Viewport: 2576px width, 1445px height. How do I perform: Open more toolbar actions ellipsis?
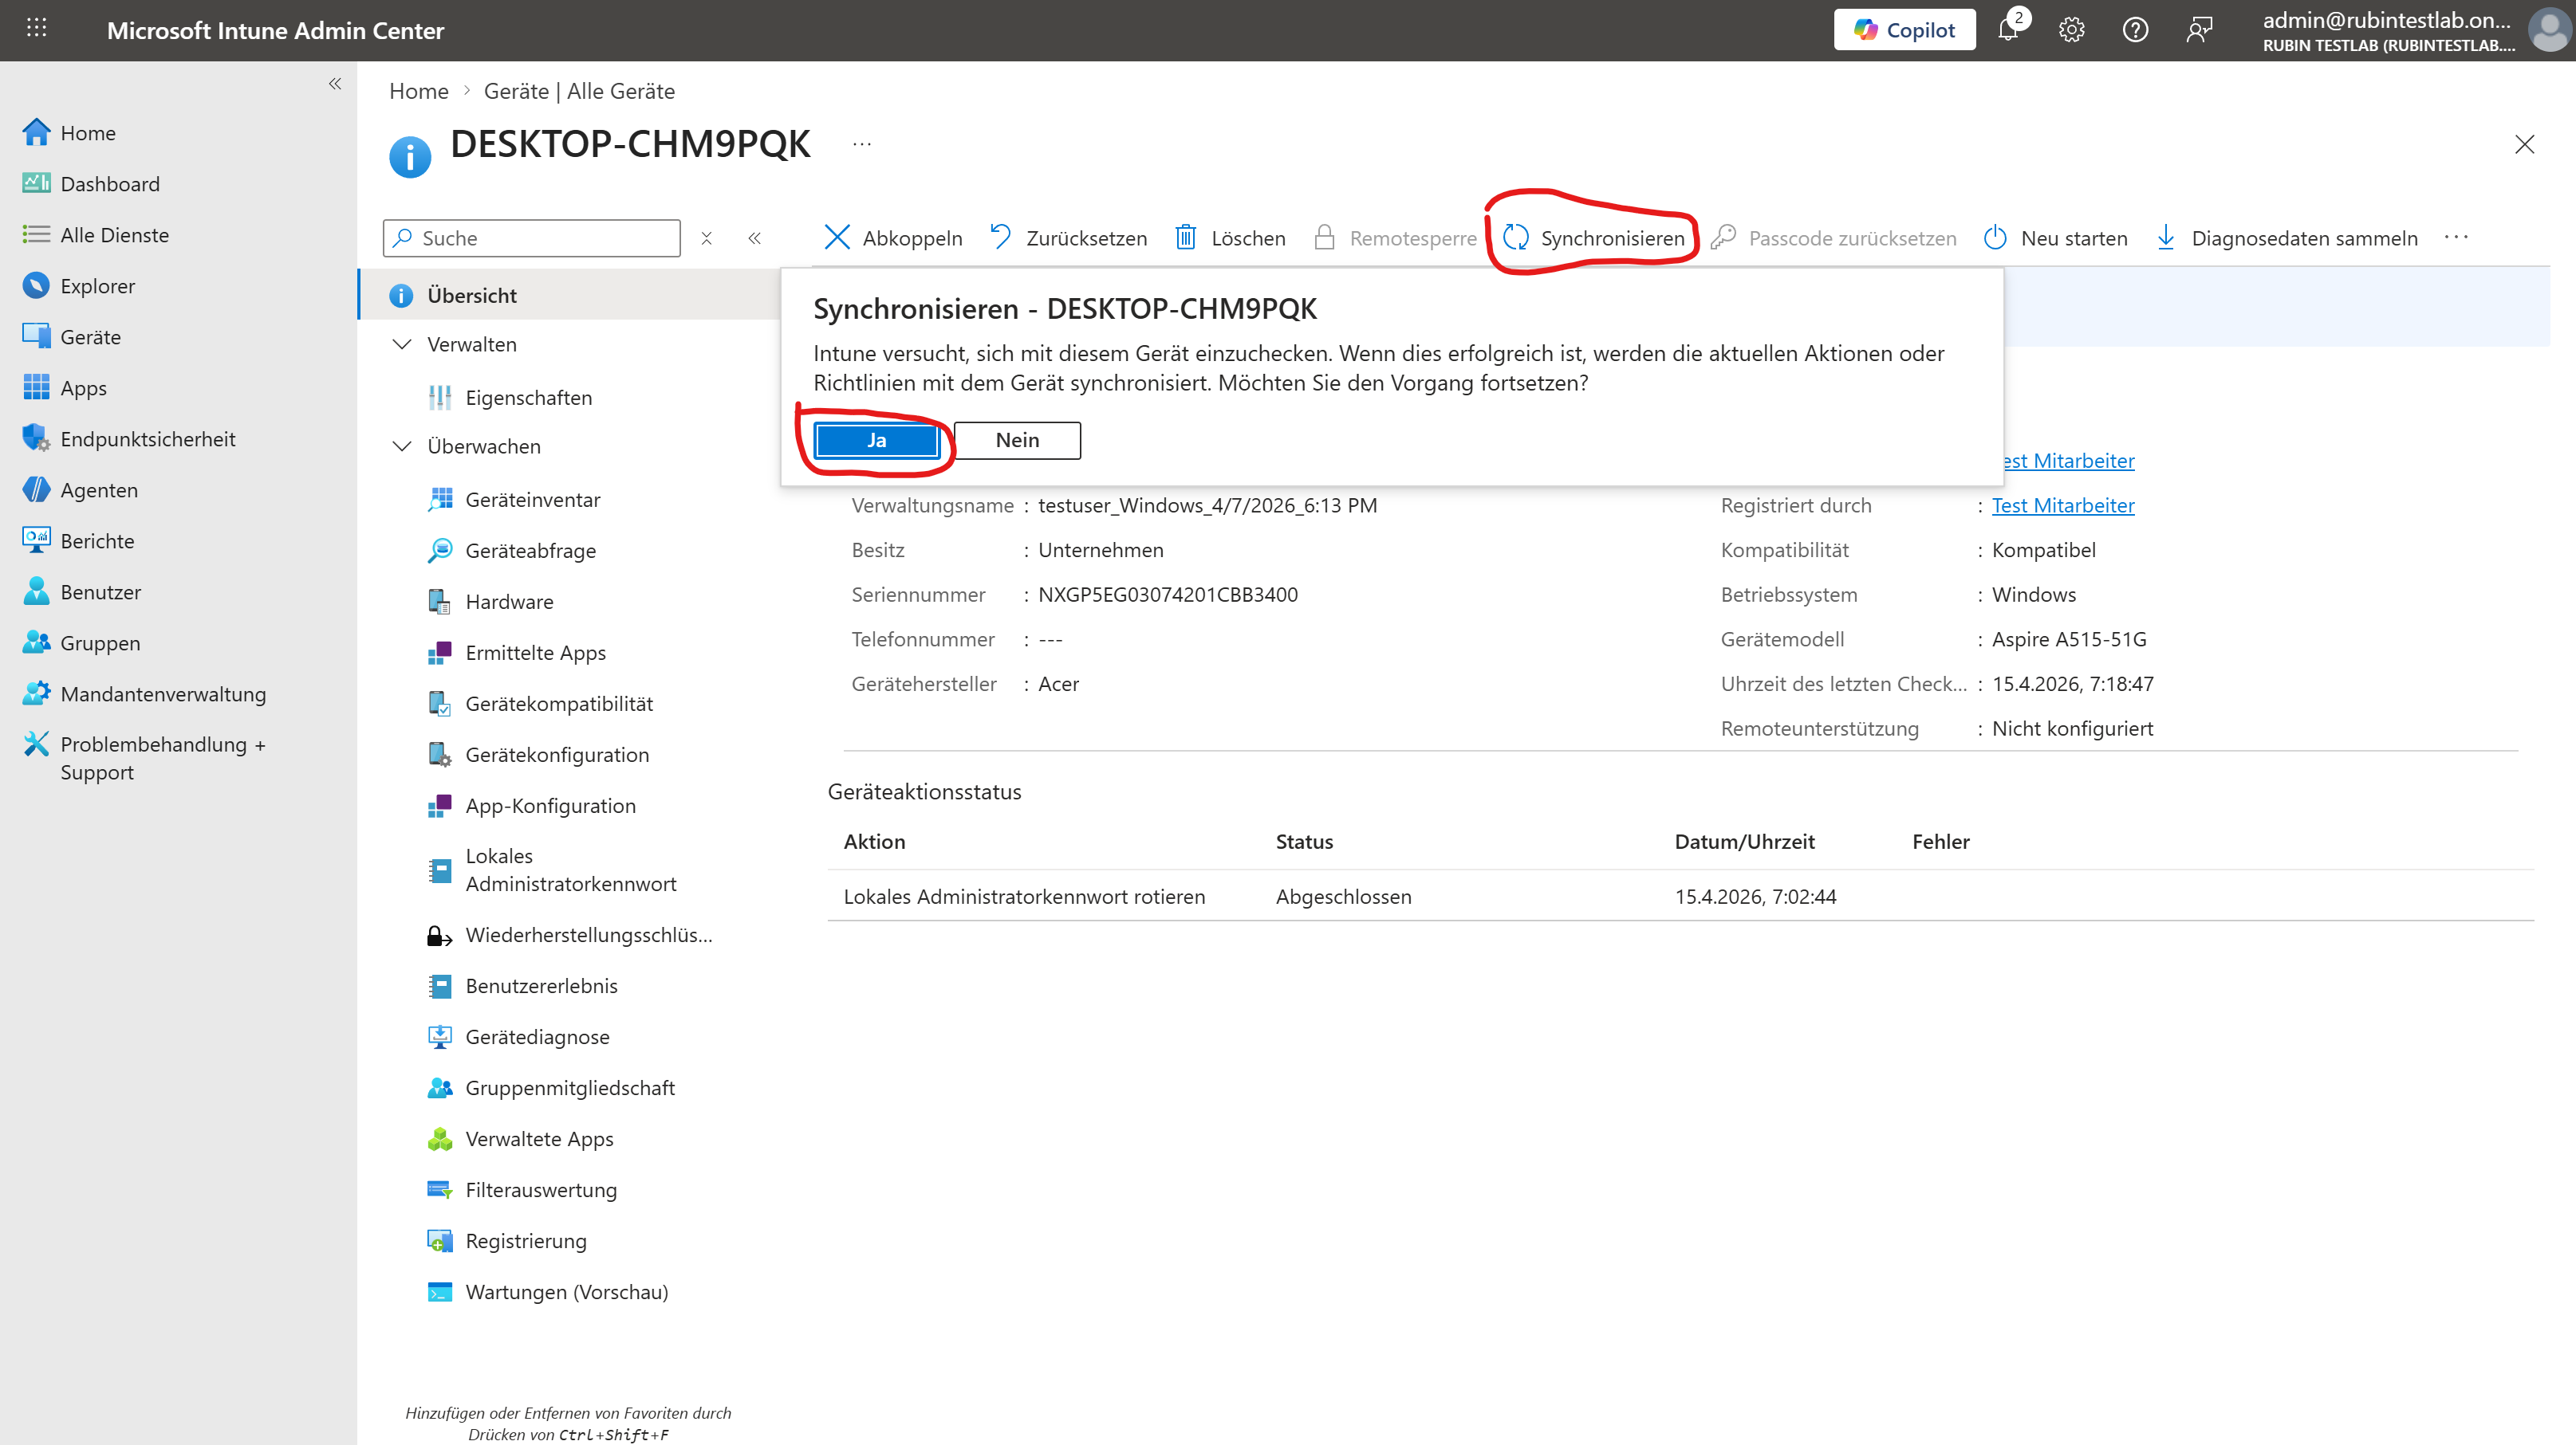pos(2456,237)
